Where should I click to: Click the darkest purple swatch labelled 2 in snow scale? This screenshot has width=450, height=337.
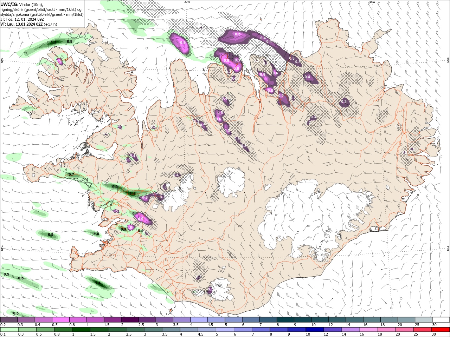(130, 320)
